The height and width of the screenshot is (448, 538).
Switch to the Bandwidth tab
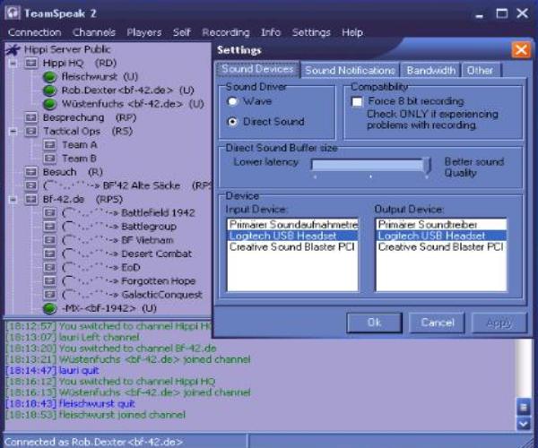pos(431,70)
